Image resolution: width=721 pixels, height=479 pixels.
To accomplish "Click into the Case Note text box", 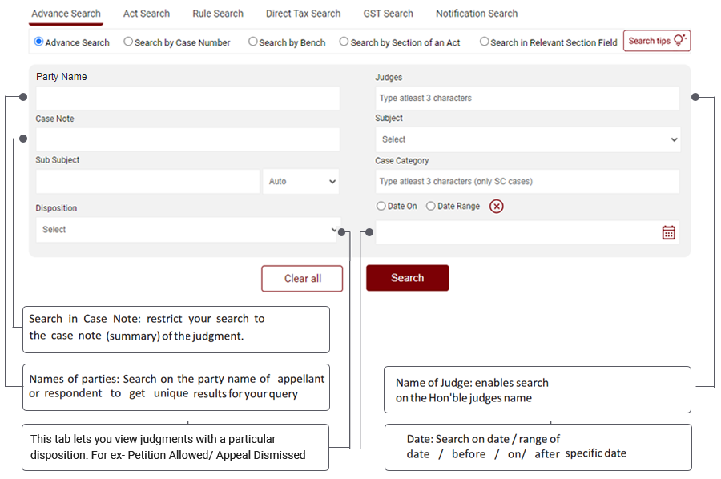I will click(187, 139).
